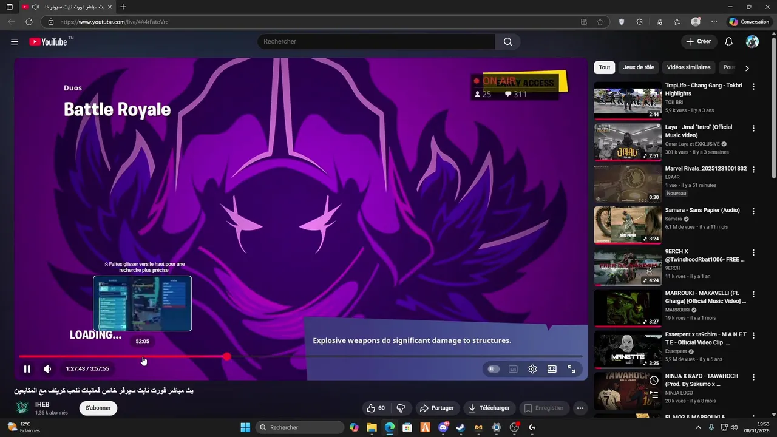Open the YouTube hamburger guide menu

pyautogui.click(x=15, y=42)
